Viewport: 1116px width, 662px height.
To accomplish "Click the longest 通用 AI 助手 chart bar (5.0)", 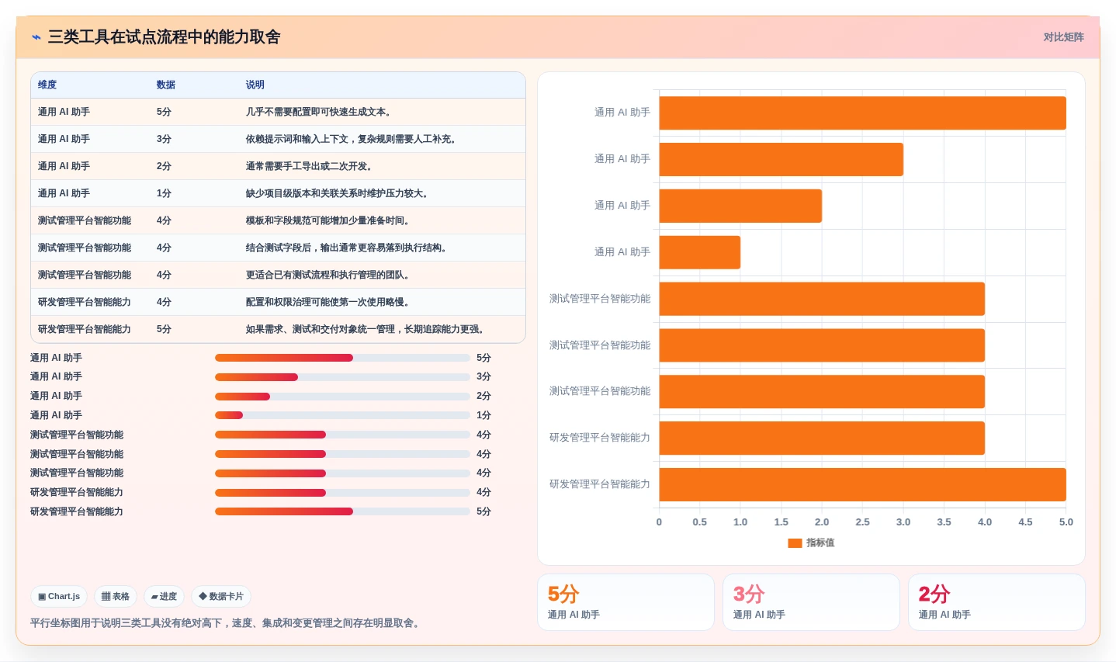I will point(862,113).
